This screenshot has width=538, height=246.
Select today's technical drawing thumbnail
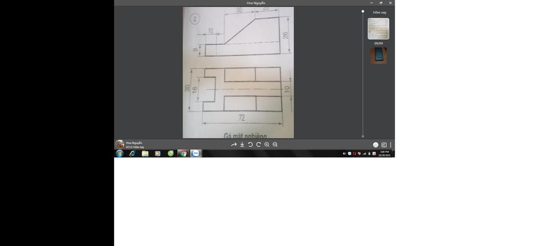tap(378, 29)
